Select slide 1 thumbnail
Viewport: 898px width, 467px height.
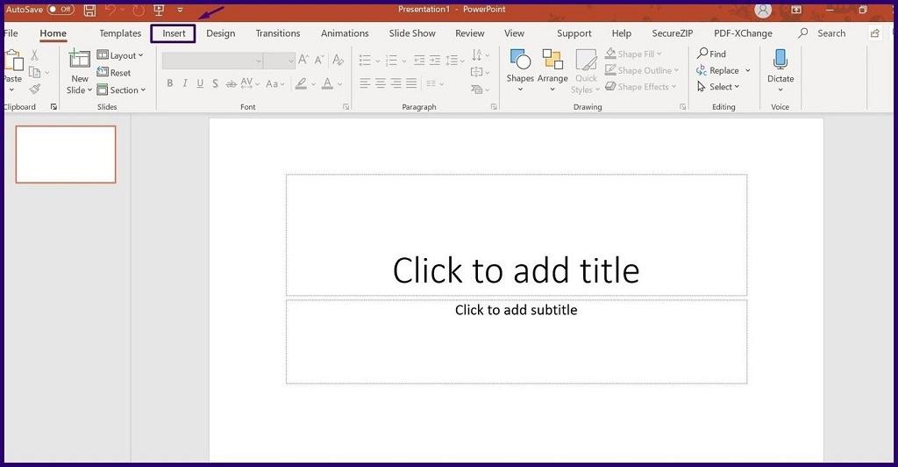[x=66, y=154]
